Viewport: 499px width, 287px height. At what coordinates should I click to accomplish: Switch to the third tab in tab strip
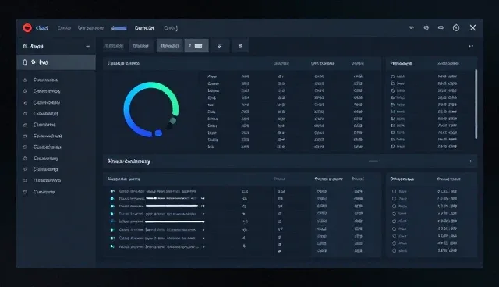click(170, 46)
